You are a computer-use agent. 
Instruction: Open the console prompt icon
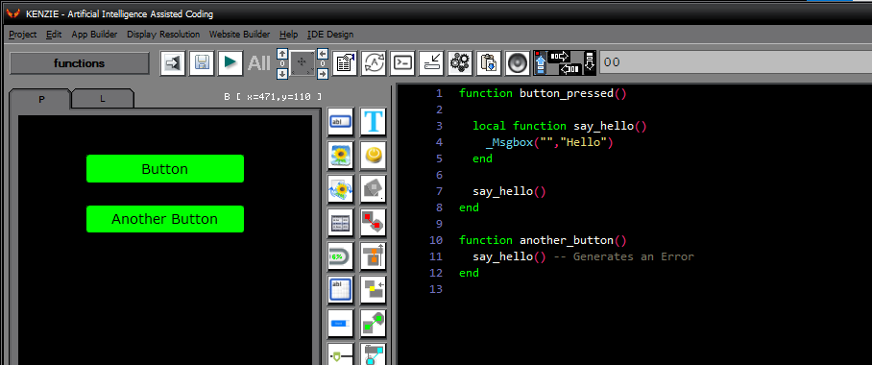coord(402,62)
